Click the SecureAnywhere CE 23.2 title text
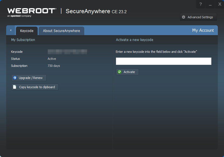Screen dimensions: 224x157 96,12
